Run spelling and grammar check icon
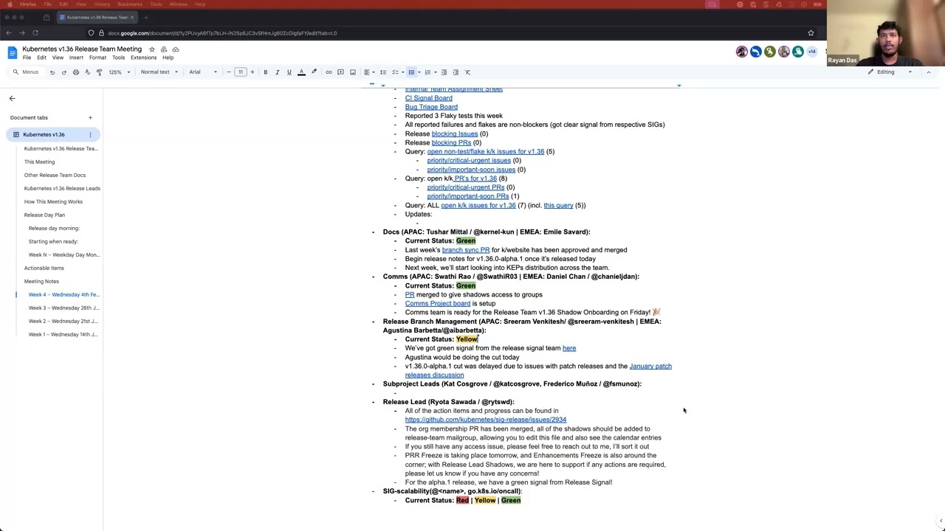The height and width of the screenshot is (531, 945). tap(87, 72)
